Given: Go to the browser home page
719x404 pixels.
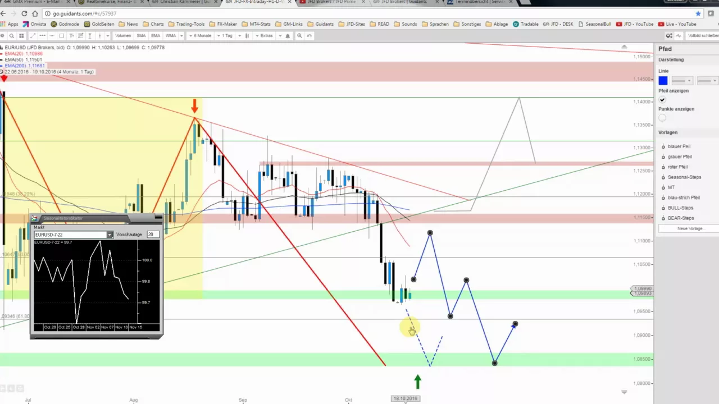Looking at the screenshot, I should pyautogui.click(x=35, y=13).
